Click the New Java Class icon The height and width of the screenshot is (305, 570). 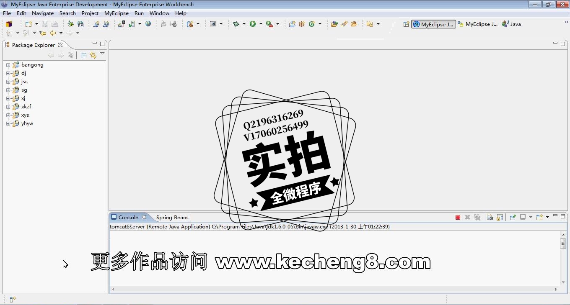(312, 24)
